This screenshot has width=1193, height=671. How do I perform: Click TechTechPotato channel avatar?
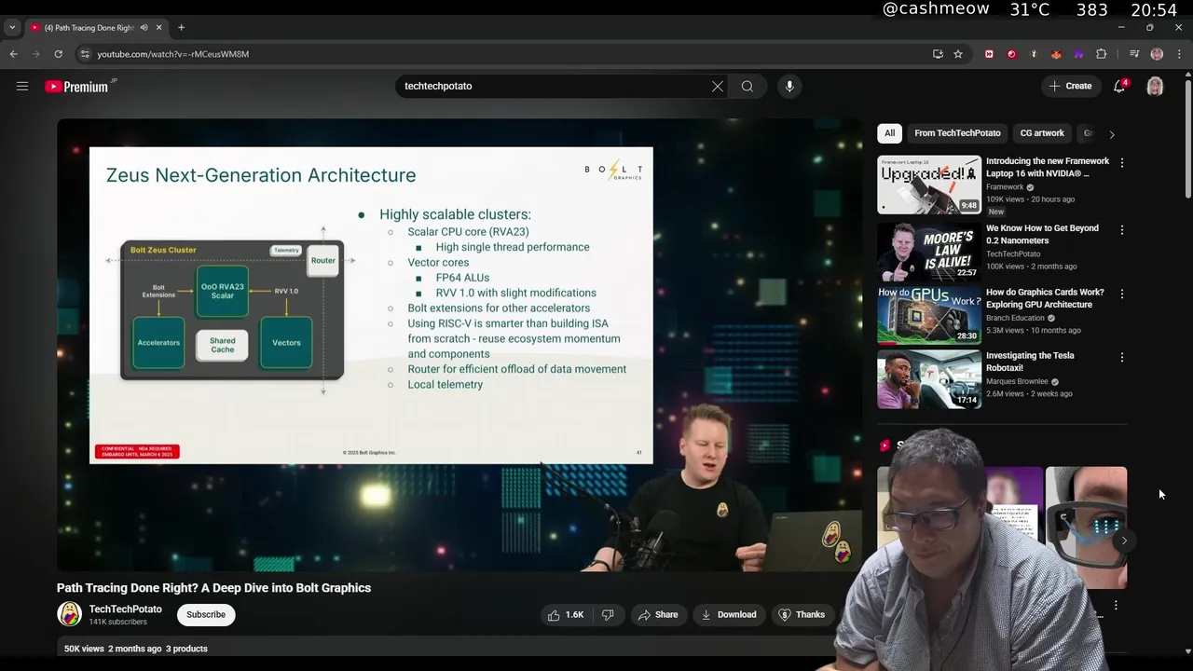click(69, 614)
